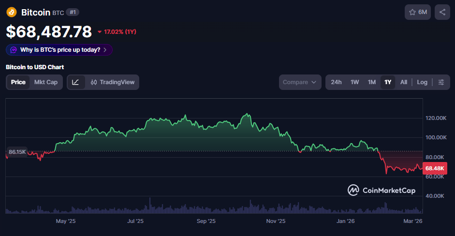Click the 80.00K axis label

point(435,157)
